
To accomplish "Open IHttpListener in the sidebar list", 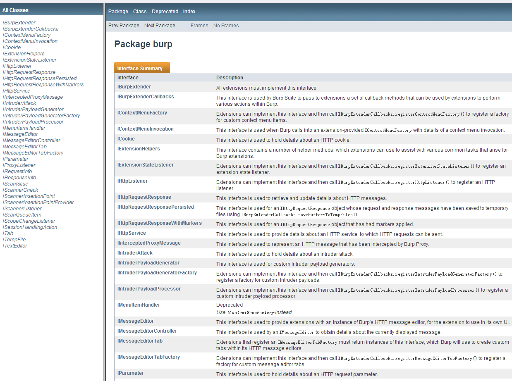I will 17,66.
